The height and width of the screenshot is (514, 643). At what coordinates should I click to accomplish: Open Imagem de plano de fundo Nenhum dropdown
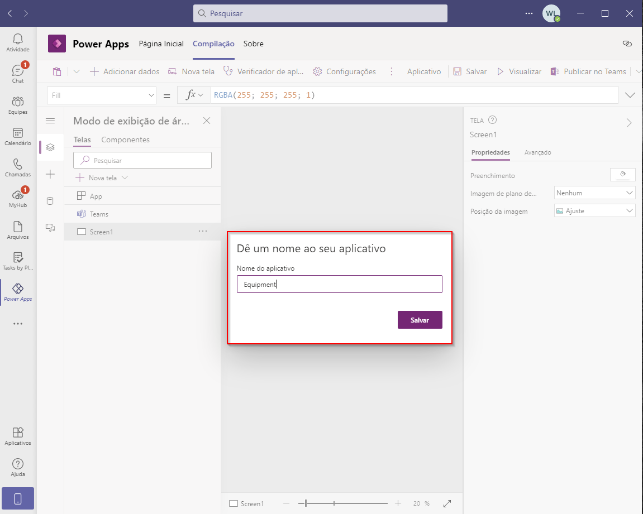594,193
